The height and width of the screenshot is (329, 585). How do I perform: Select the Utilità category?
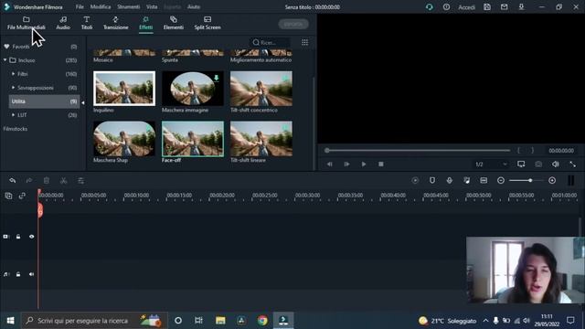click(x=44, y=101)
